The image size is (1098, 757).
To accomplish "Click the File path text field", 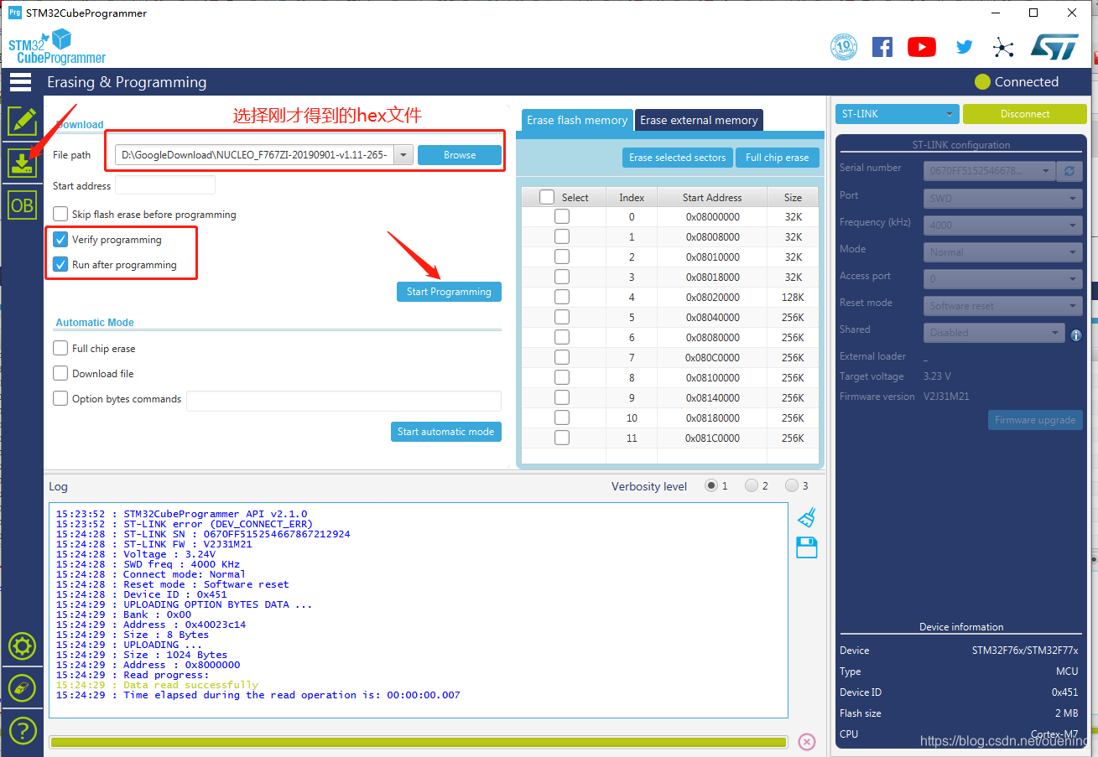I will (255, 155).
